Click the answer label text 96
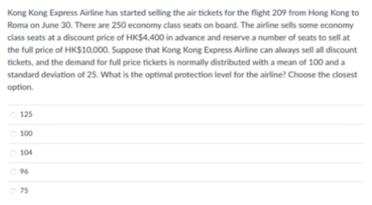The width and height of the screenshot is (372, 205). pyautogui.click(x=24, y=172)
